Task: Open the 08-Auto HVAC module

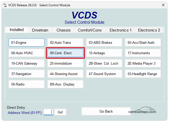Action: (27, 53)
